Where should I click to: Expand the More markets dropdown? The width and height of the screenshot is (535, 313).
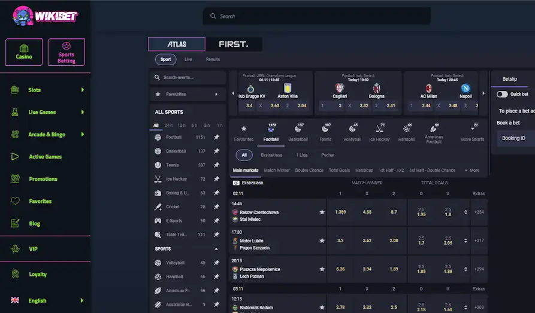click(471, 171)
